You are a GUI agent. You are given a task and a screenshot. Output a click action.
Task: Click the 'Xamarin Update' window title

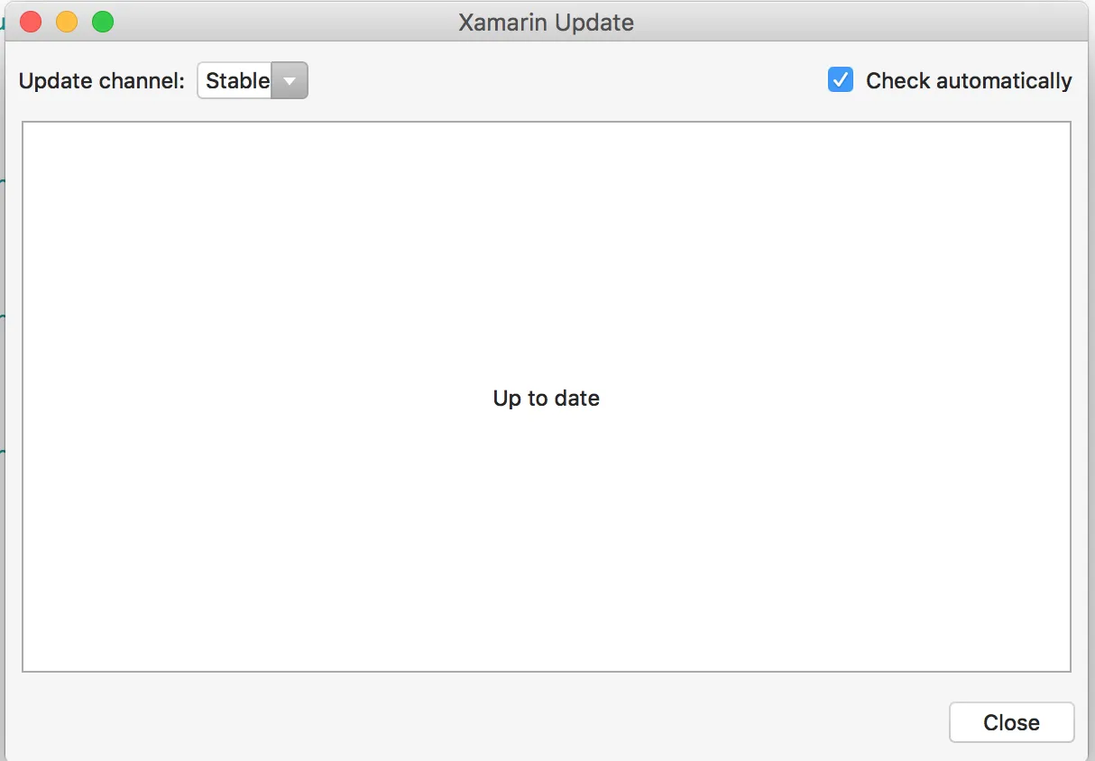tap(546, 23)
